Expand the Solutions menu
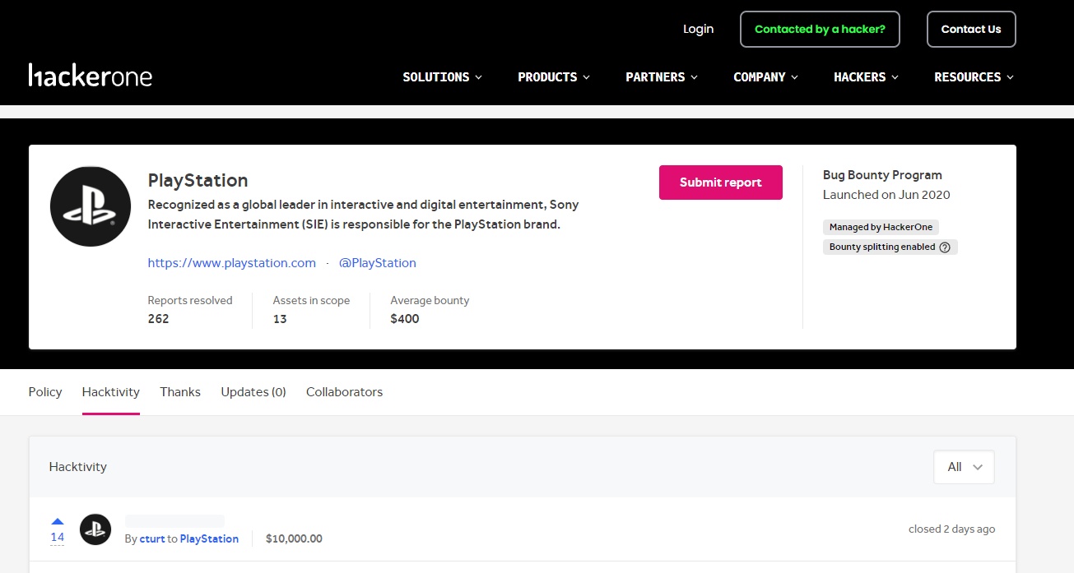Image resolution: width=1074 pixels, height=573 pixels. 443,76
